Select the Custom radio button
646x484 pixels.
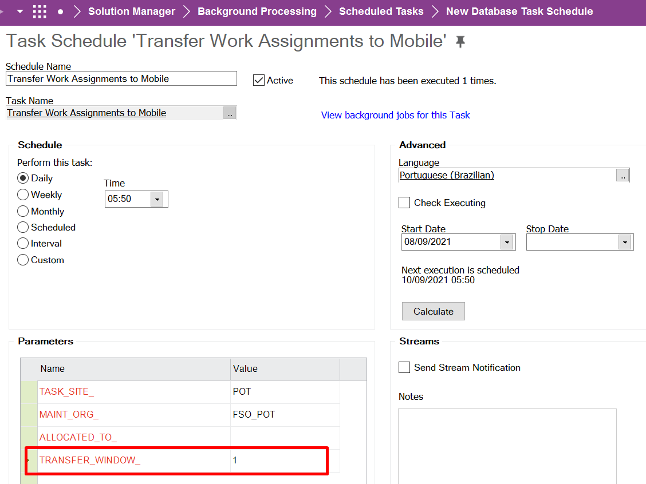(x=23, y=260)
